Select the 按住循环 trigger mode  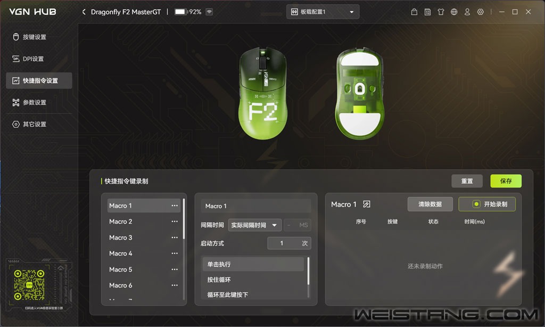tap(253, 280)
